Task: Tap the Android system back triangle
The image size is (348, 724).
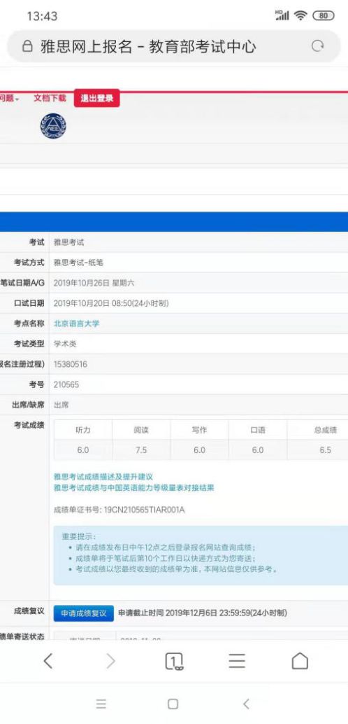Action: tap(246, 704)
